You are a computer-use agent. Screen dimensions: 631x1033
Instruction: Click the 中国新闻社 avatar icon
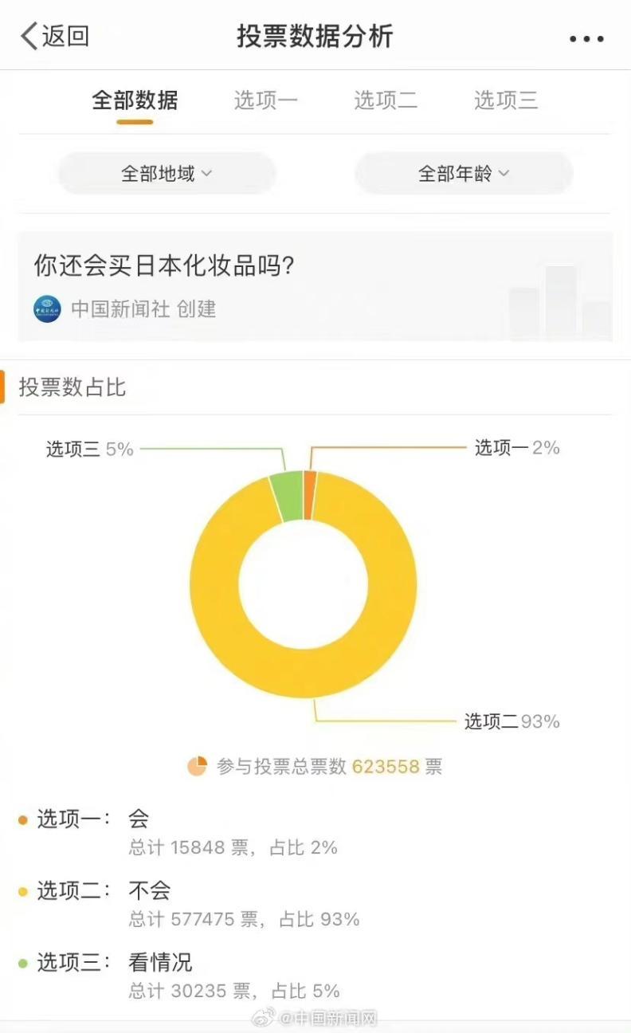(47, 308)
